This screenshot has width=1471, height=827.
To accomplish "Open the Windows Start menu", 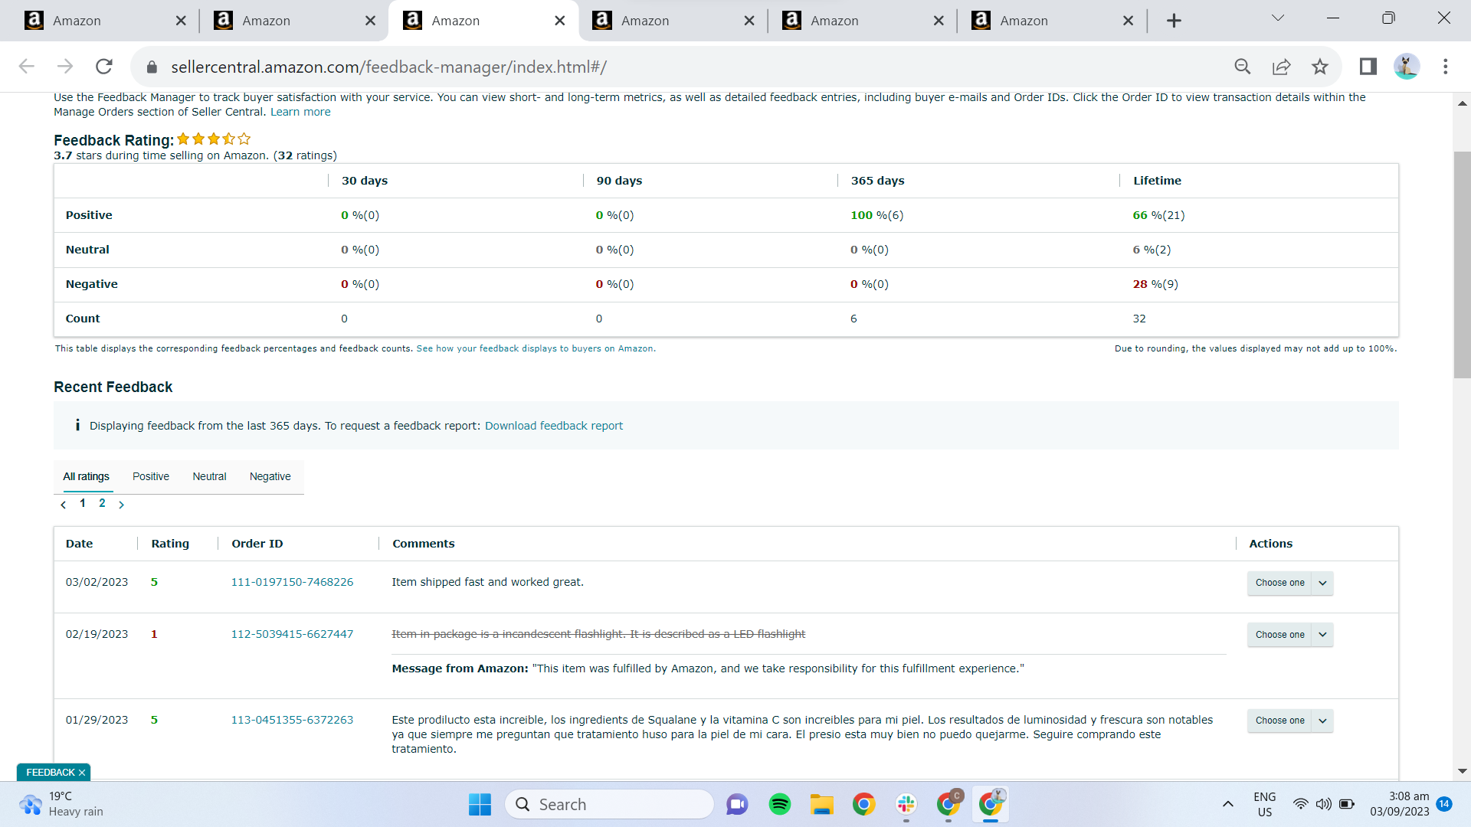I will click(x=480, y=804).
